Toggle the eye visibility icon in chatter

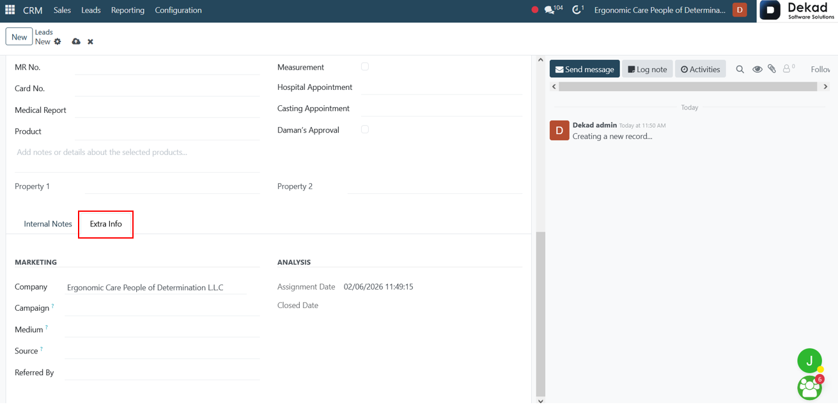click(757, 69)
